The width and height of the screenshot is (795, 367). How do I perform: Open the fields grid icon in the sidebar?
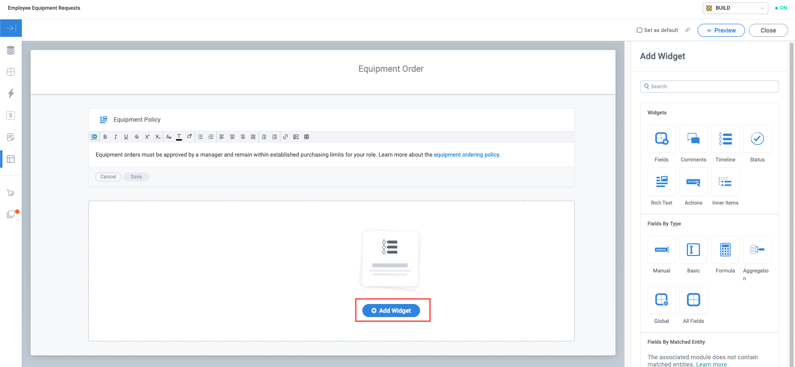click(11, 72)
